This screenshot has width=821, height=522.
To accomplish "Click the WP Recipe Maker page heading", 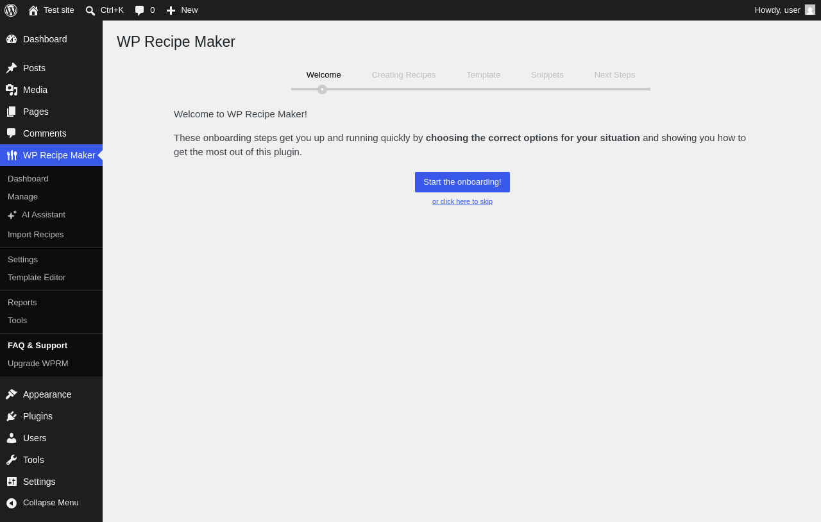I will tap(176, 42).
